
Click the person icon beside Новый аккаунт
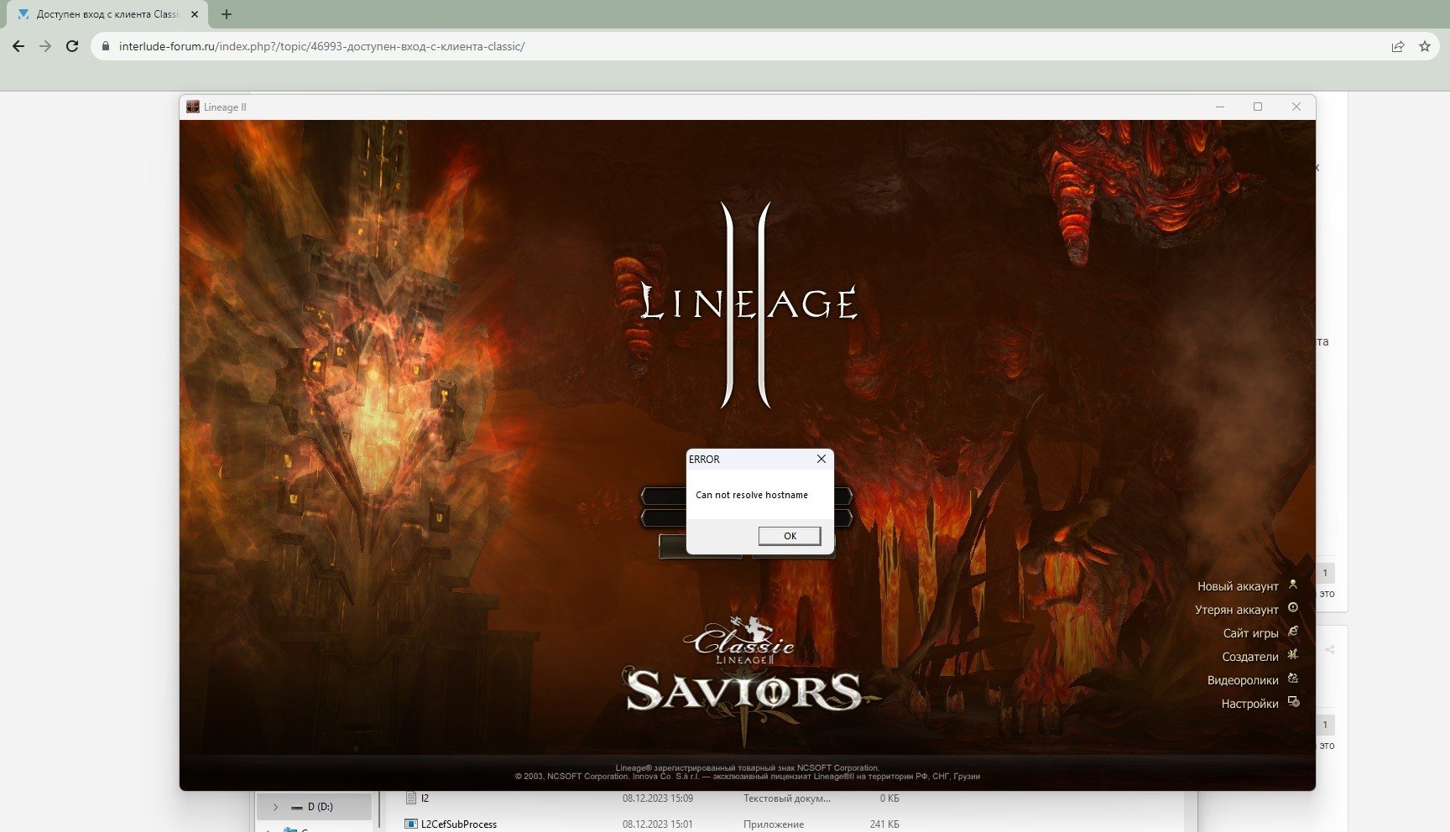1293,585
